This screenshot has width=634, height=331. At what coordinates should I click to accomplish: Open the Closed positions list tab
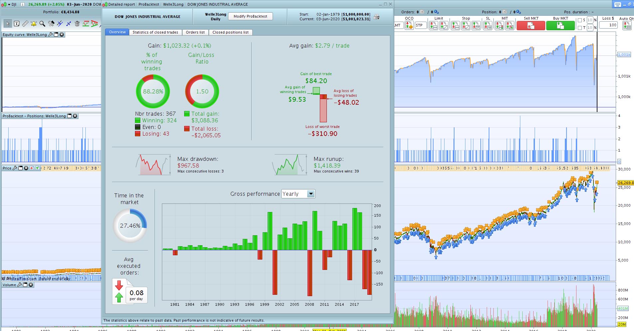tap(230, 32)
